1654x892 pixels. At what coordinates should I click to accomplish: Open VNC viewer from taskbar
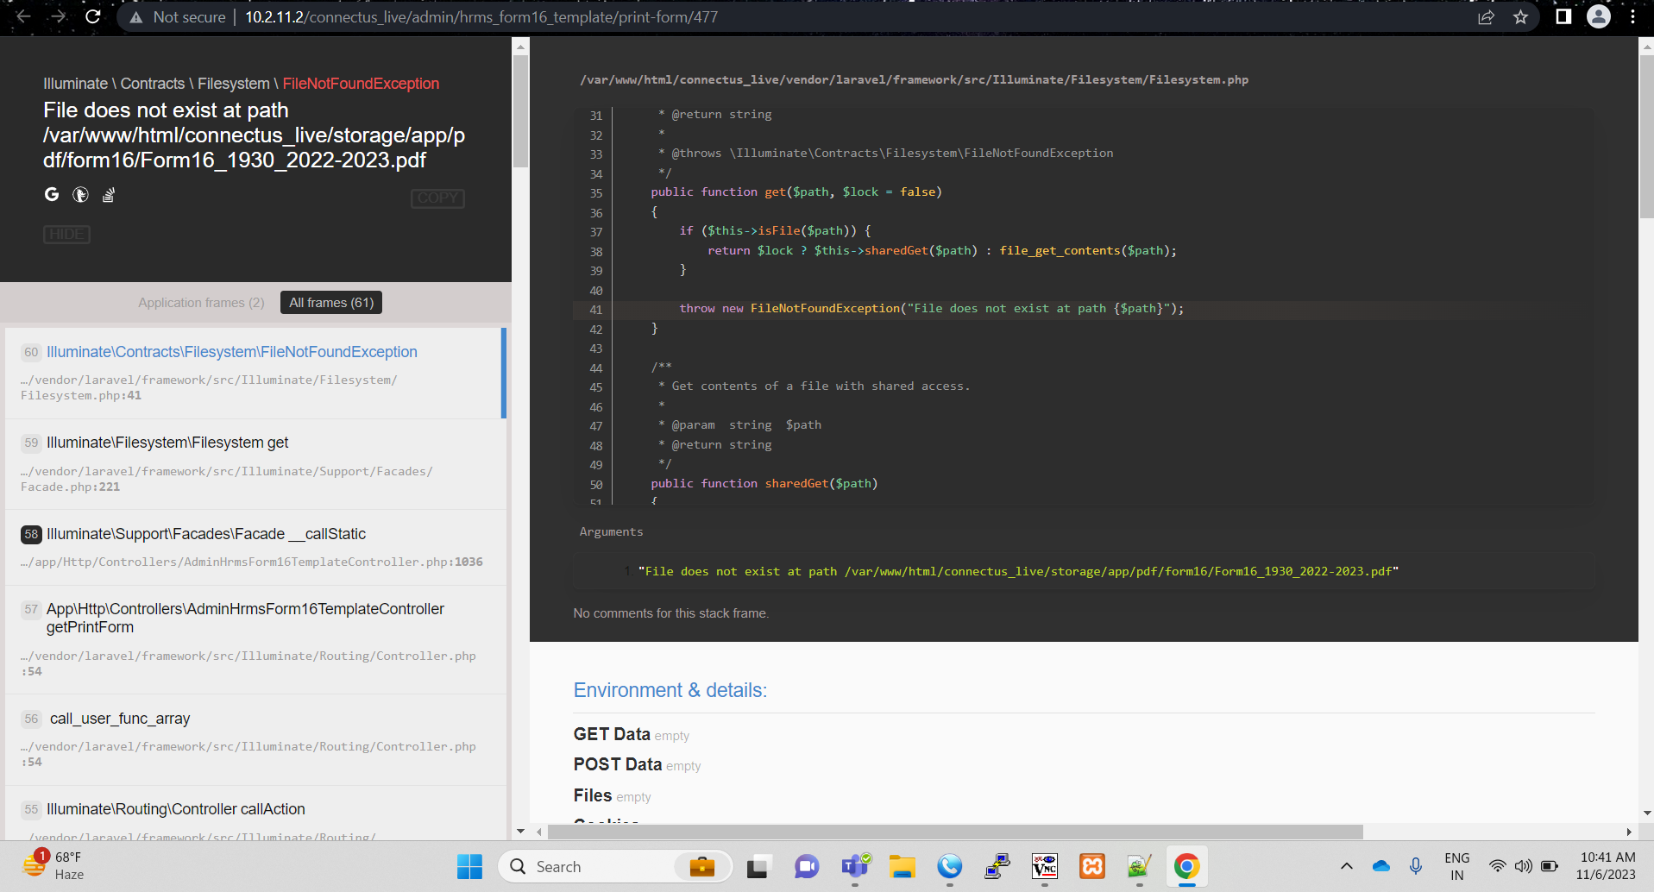tap(1045, 866)
